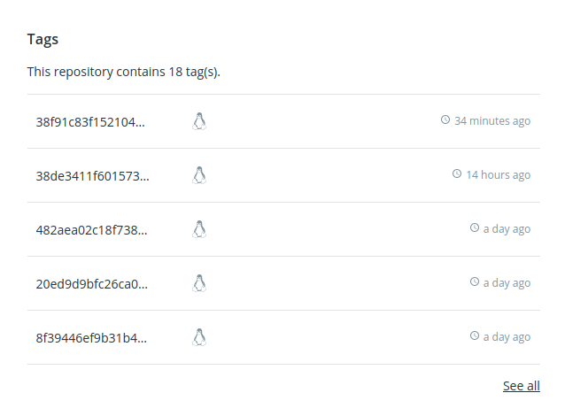Screen dimensions: 565x416
Task: Click the Linux penguin icon for tag 482aea02c18f738
Action: [199, 229]
